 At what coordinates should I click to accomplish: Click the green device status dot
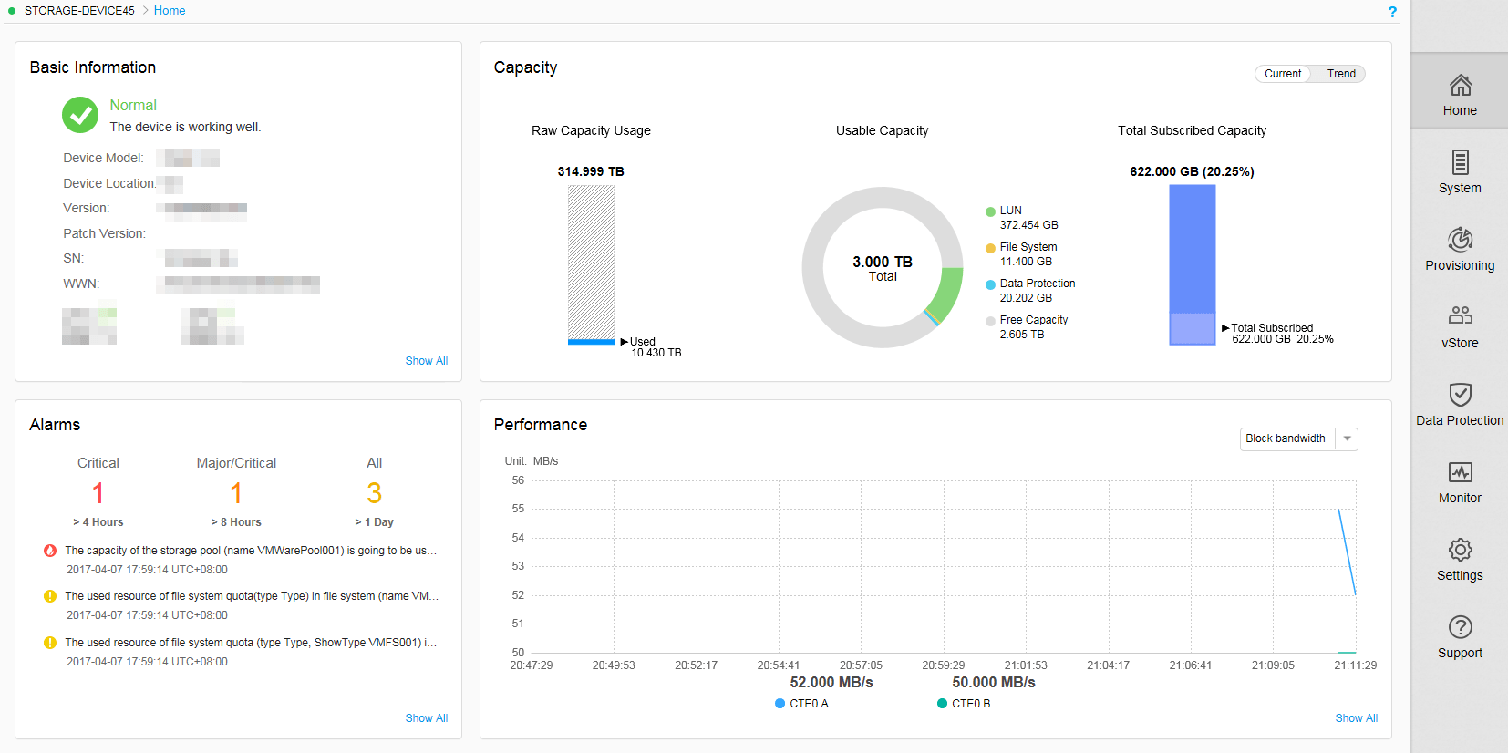point(12,11)
